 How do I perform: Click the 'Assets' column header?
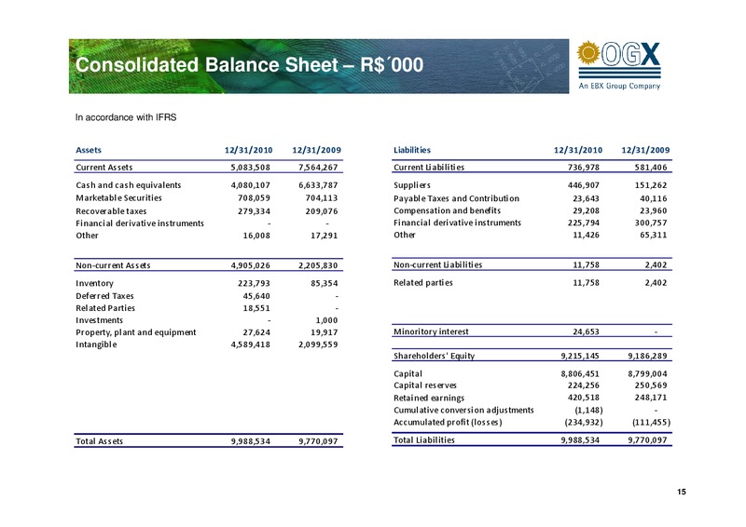89,150
